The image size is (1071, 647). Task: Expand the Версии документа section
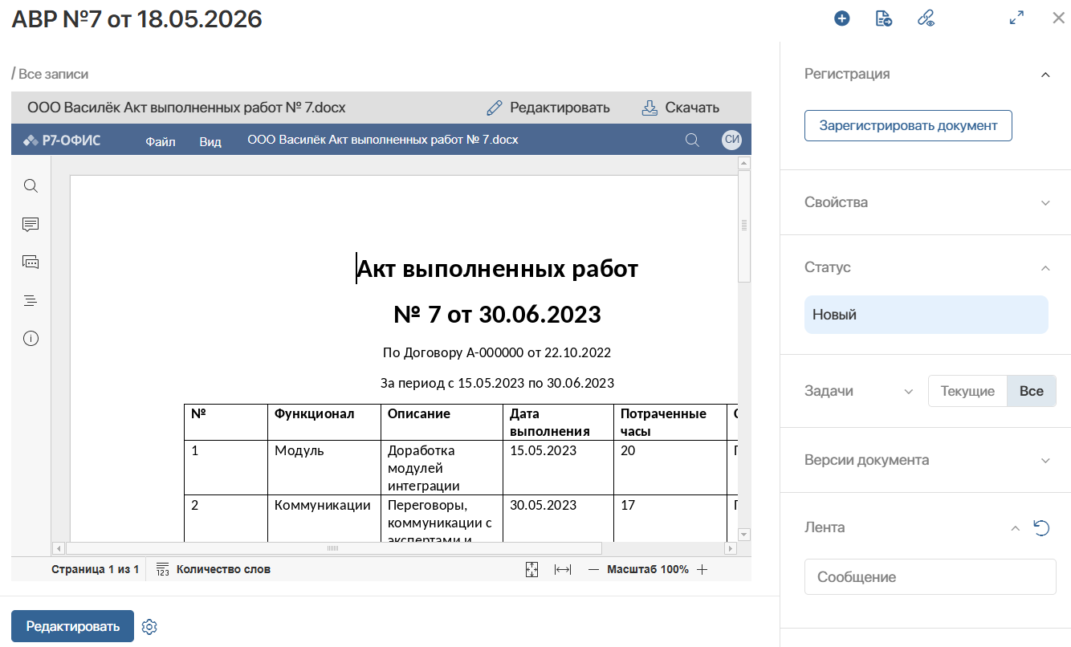point(1045,461)
